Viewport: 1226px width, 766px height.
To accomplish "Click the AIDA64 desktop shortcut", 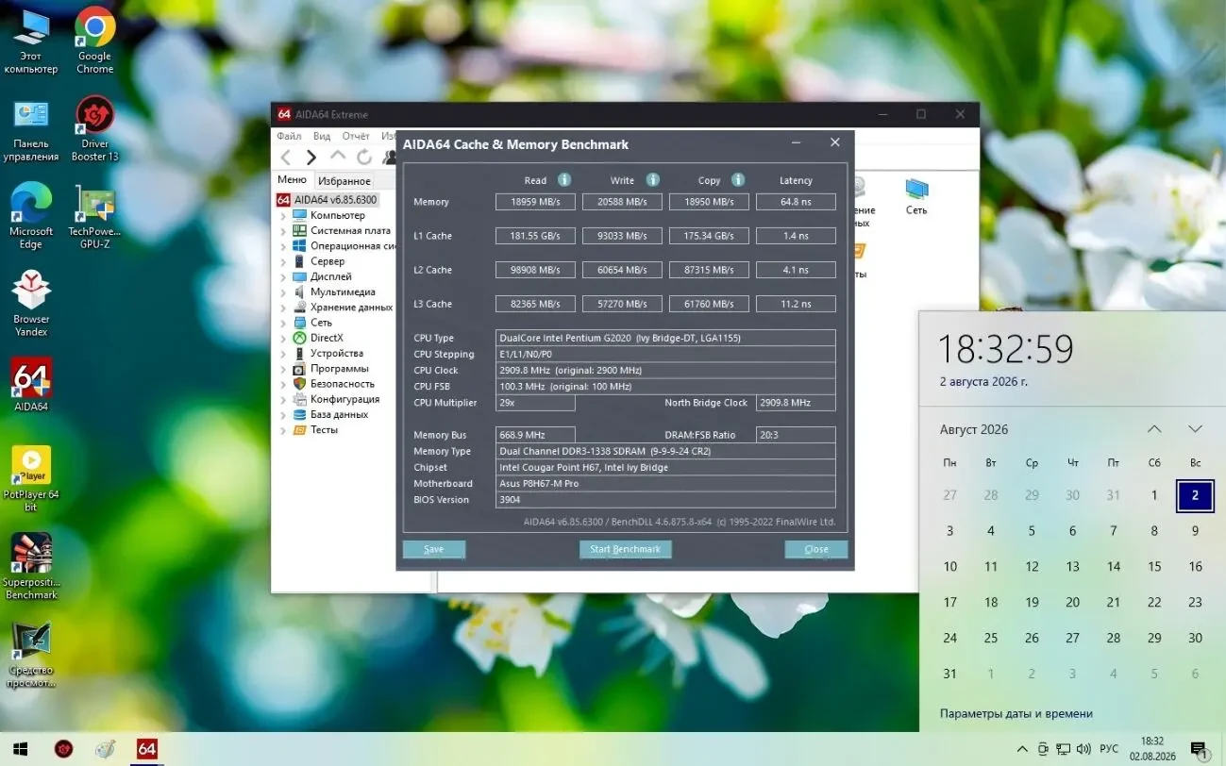I will 31,384.
